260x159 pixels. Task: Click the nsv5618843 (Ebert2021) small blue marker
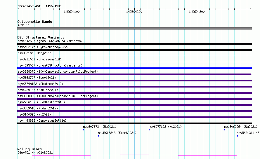[99, 136]
